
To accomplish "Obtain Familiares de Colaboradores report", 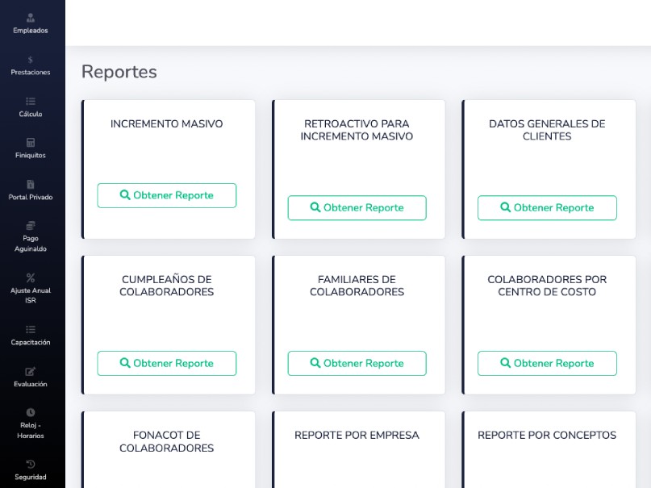I will pos(357,363).
